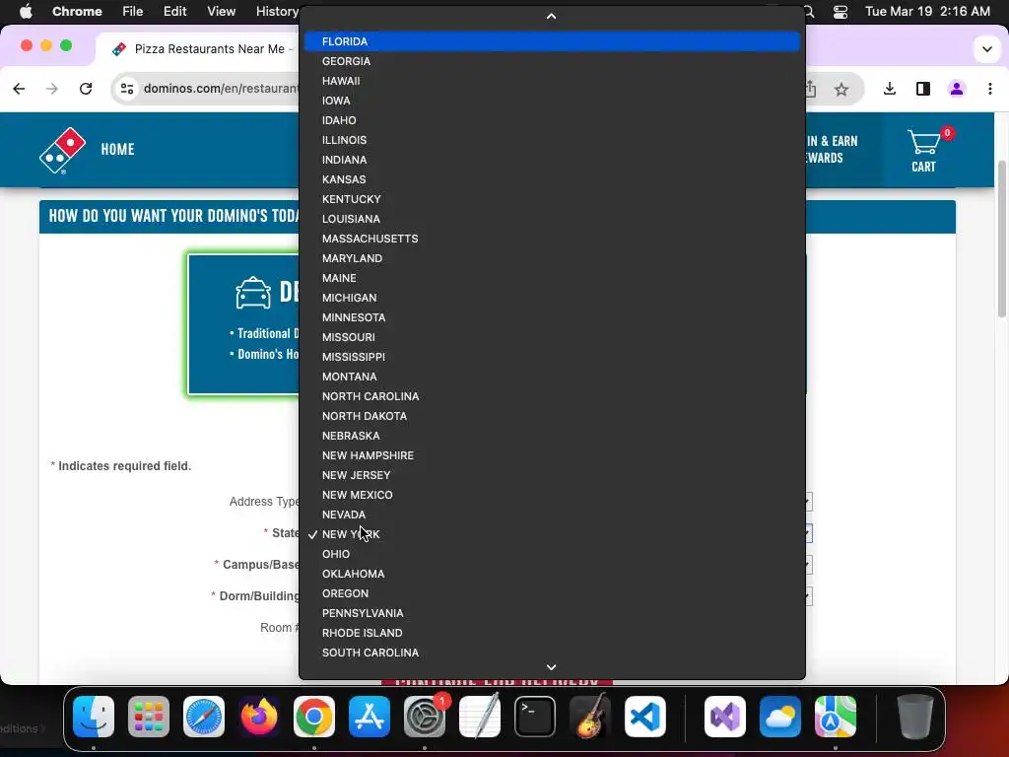The width and height of the screenshot is (1009, 757).
Task: Reload the Domino's page
Action: (86, 89)
